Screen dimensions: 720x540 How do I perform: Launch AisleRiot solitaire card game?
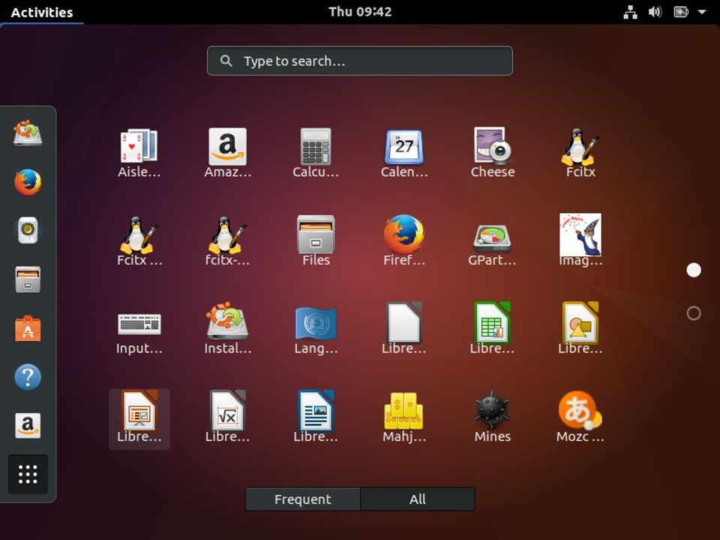(139, 153)
